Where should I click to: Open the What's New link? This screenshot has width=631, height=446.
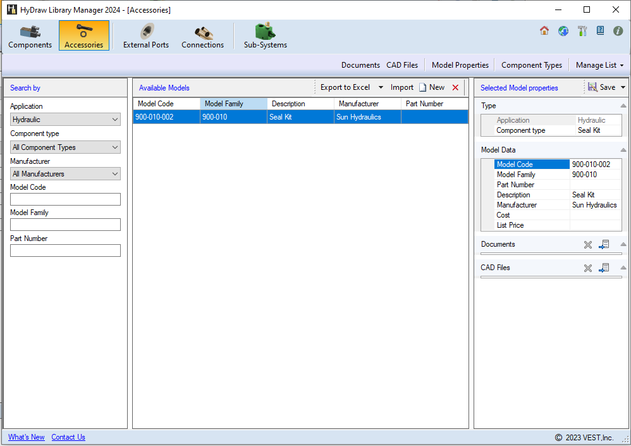tap(27, 437)
